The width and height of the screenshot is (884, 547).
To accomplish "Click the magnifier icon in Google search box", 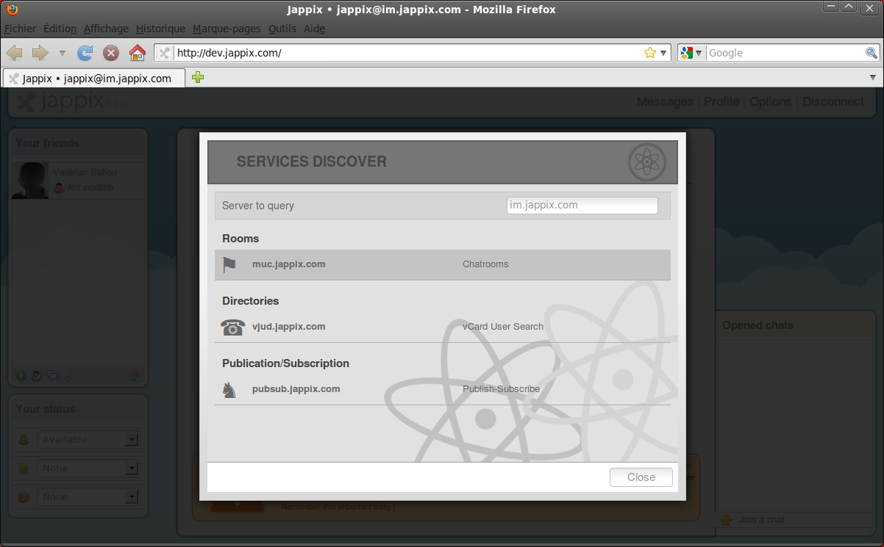I will point(871,53).
